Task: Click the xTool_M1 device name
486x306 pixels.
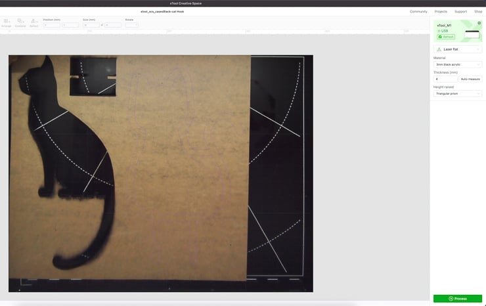Action: click(x=444, y=26)
